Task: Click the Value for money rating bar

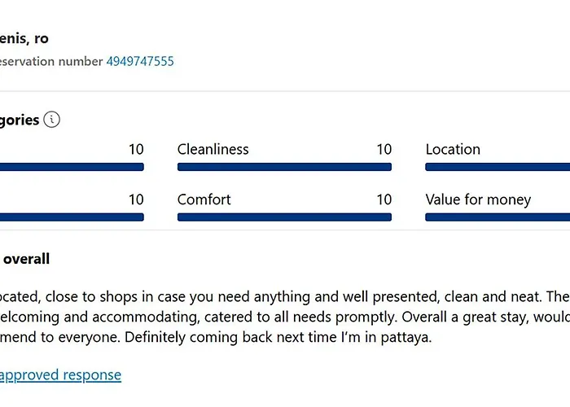Action: 497,217
